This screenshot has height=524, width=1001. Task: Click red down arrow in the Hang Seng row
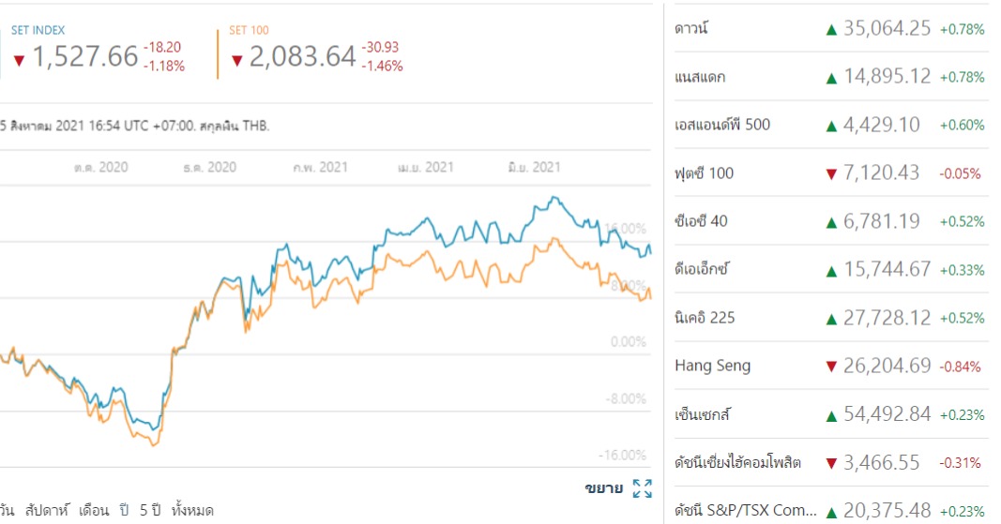click(x=830, y=367)
